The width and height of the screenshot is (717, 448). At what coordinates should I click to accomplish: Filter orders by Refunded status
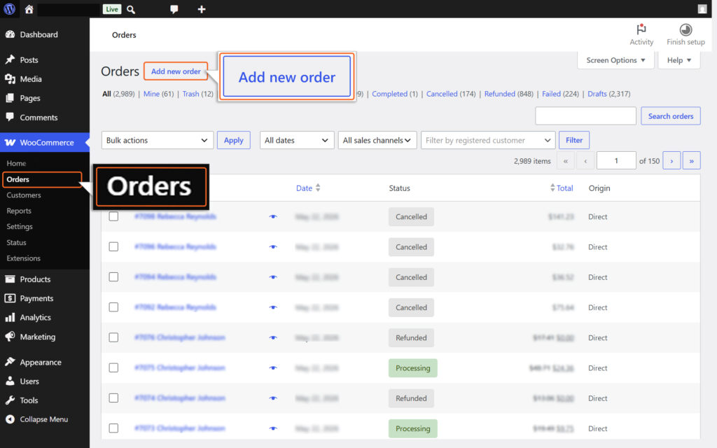tap(499, 94)
